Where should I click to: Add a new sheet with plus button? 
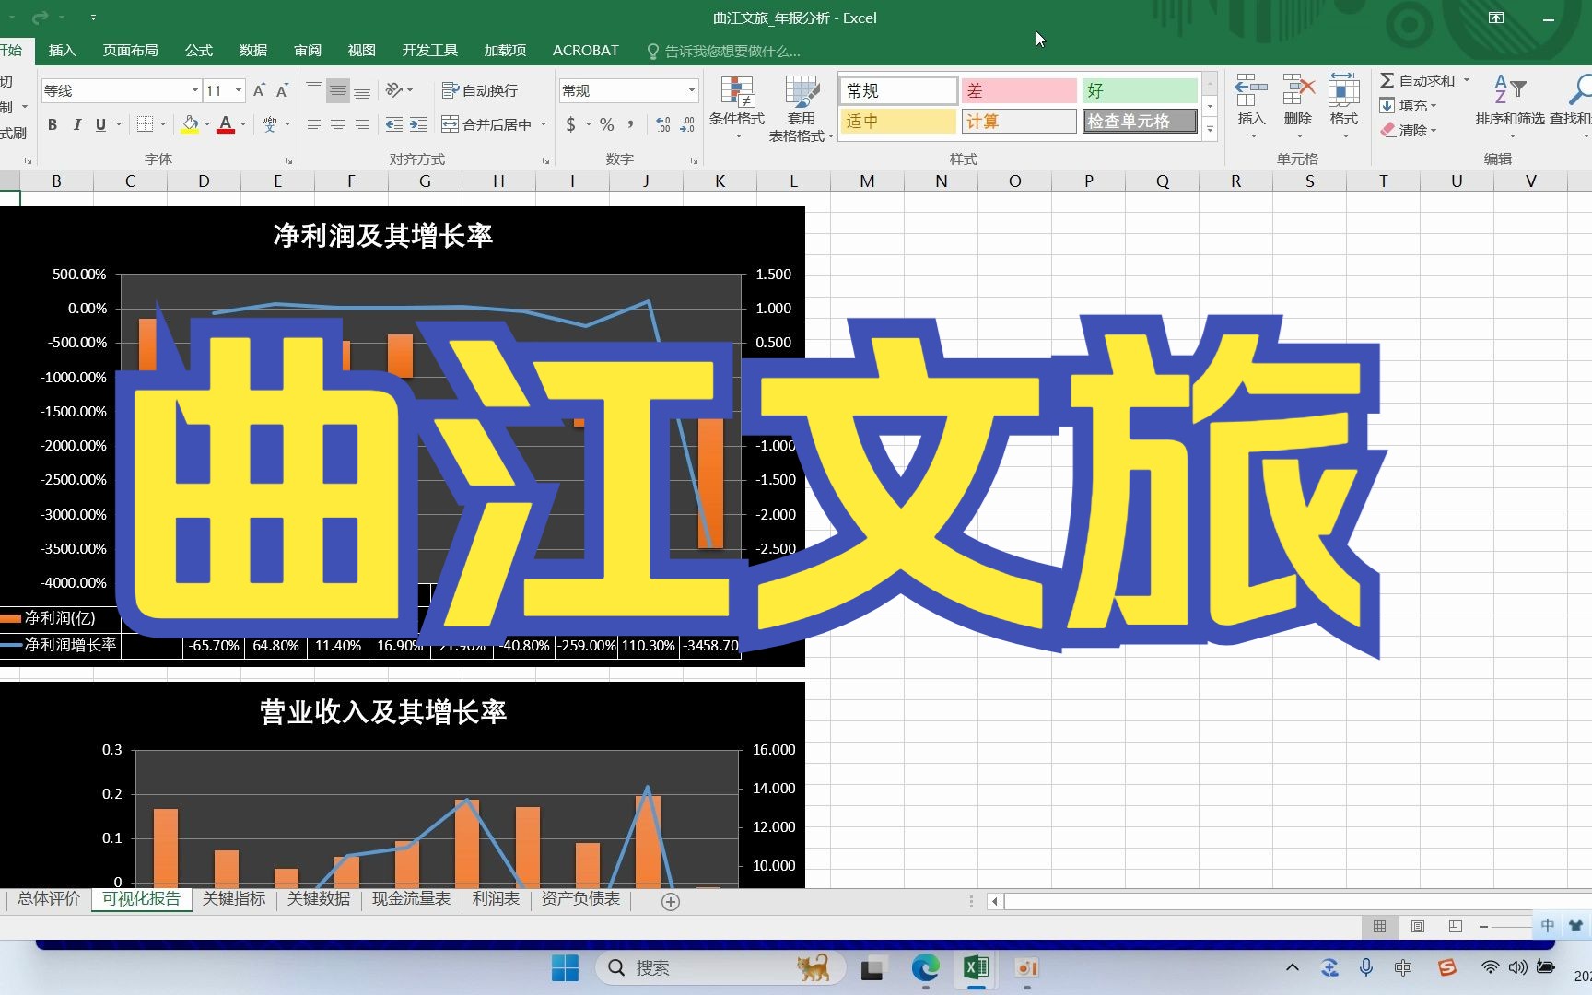coord(671,902)
